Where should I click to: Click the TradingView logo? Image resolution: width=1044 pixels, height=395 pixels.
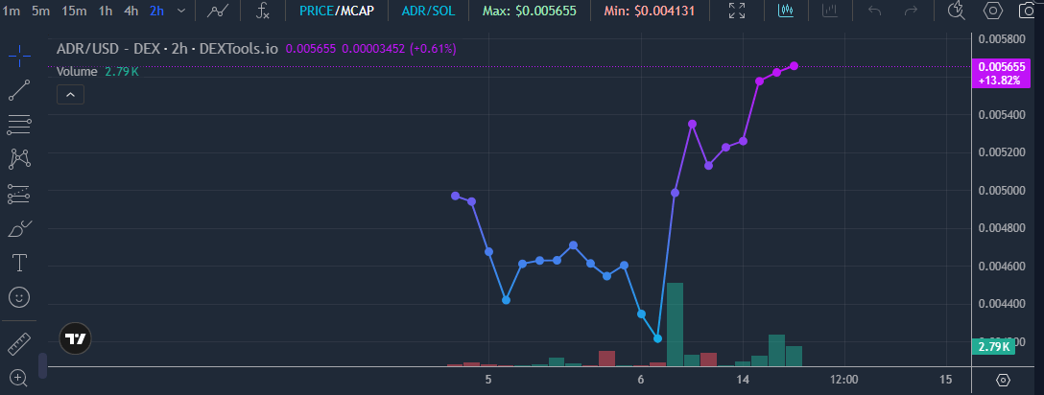(75, 339)
